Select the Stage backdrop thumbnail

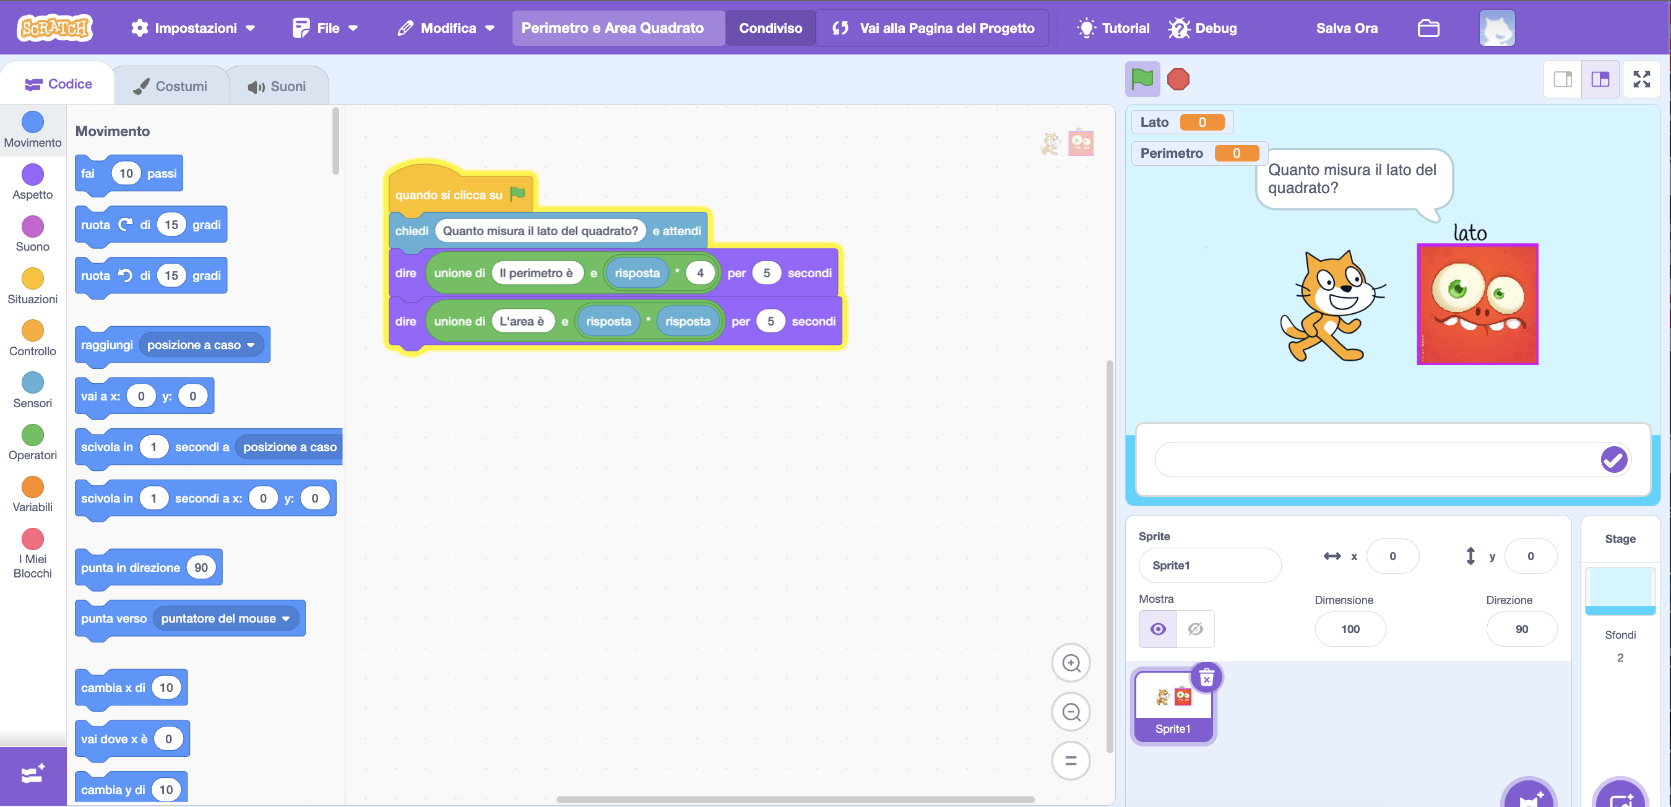click(1620, 590)
